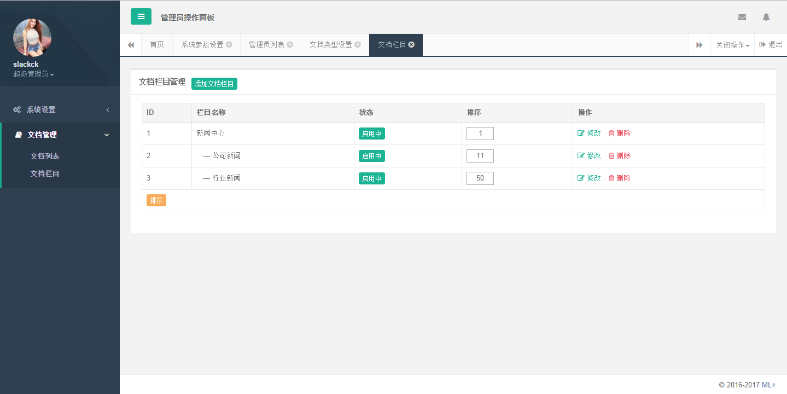
Task: Open 超级管理员 user dropdown
Action: pos(33,74)
